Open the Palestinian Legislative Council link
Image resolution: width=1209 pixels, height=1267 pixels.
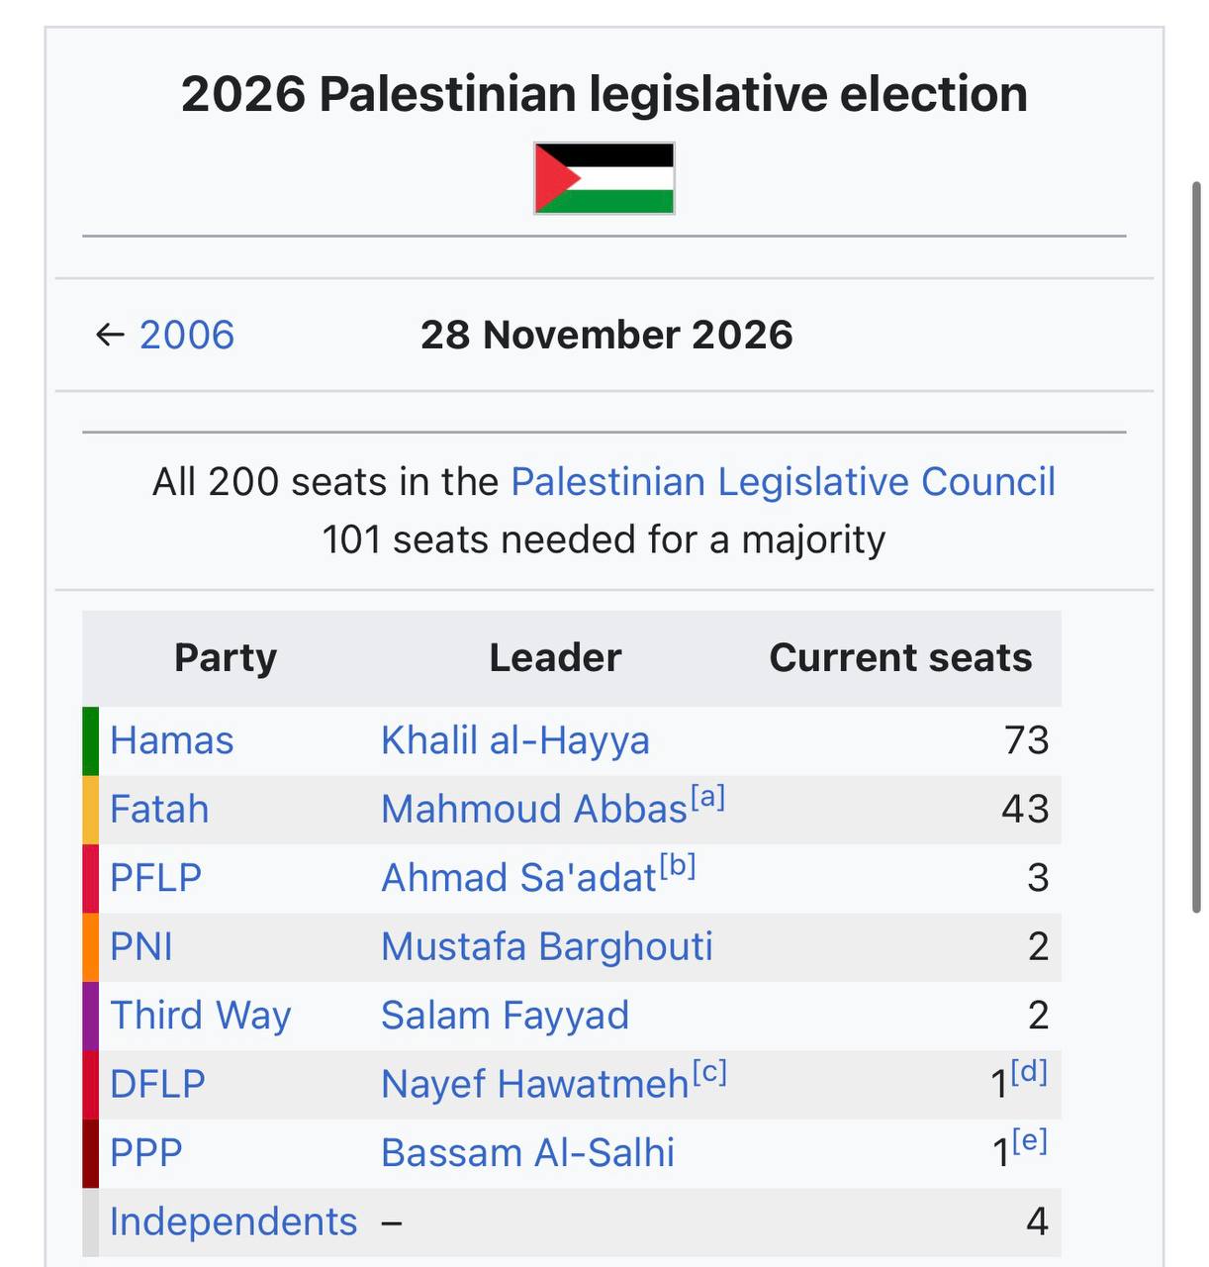(783, 482)
